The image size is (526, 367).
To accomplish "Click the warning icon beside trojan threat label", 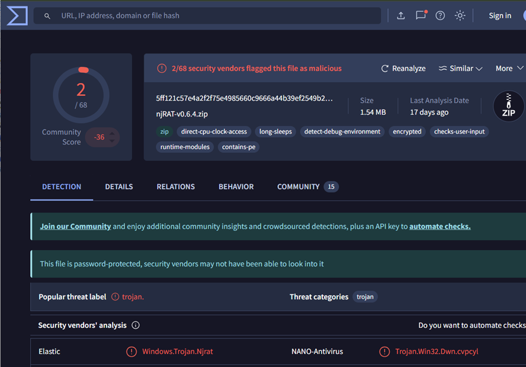I will point(115,297).
